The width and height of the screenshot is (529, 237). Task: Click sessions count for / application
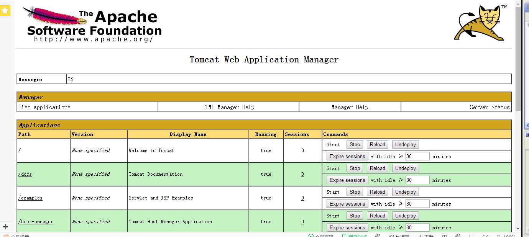(302, 150)
